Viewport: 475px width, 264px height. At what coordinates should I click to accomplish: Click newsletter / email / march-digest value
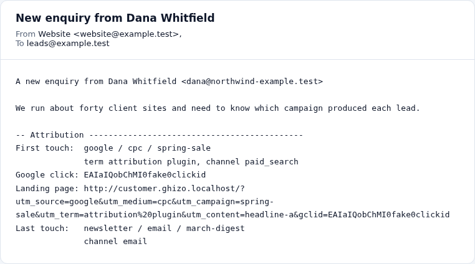[x=164, y=229]
